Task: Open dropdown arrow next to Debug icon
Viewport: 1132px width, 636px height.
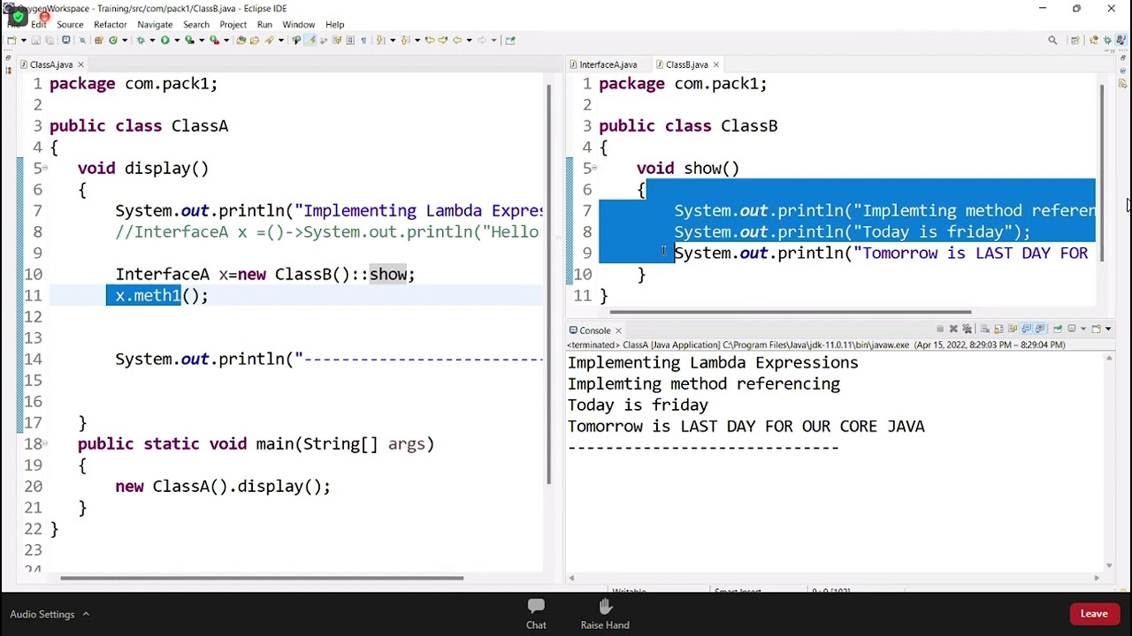Action: [152, 40]
